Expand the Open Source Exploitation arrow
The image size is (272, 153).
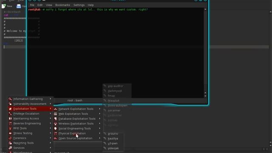100,138
